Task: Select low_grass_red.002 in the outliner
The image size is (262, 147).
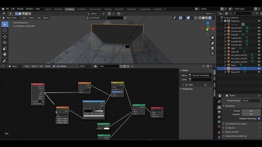Action: (239, 58)
